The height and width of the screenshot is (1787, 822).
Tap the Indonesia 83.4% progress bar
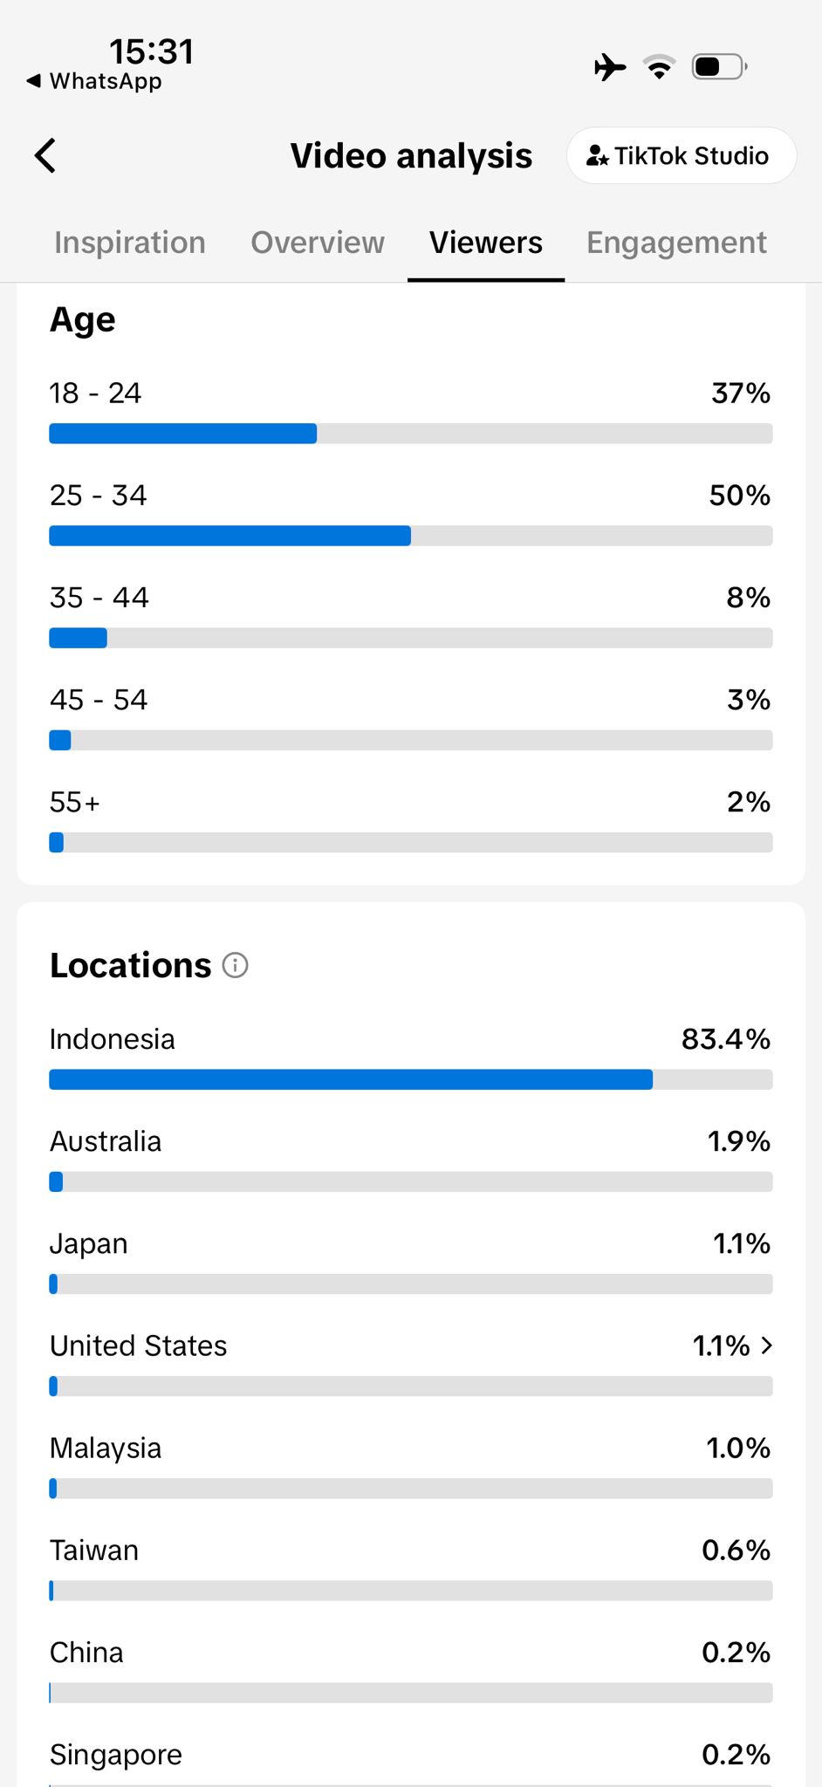(x=411, y=1079)
